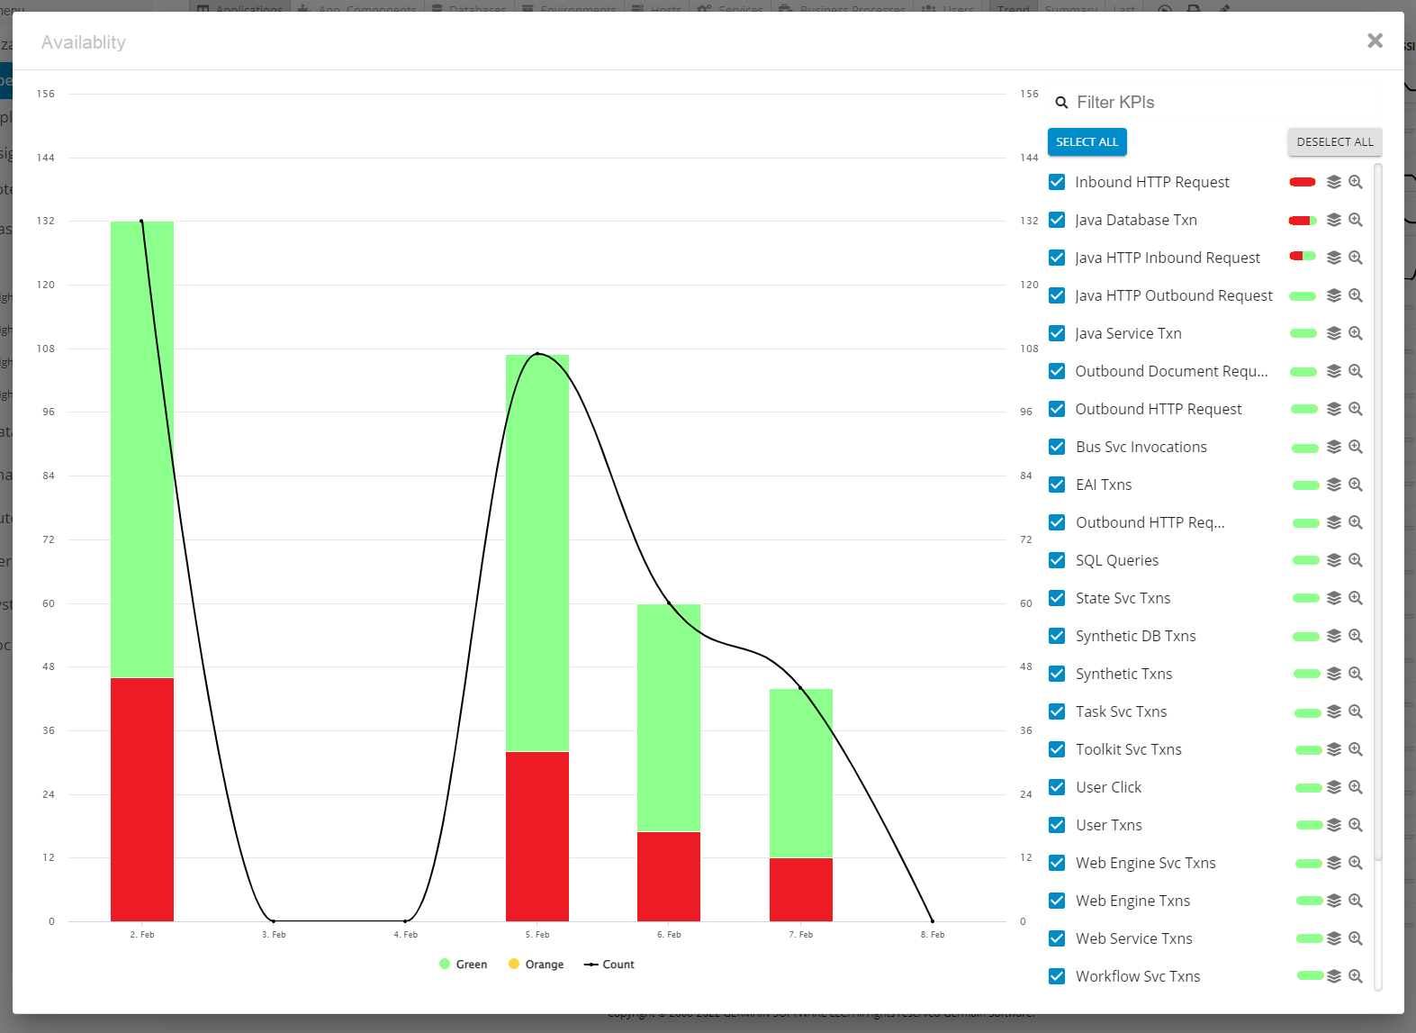Zoom into the User Click KPI
The image size is (1416, 1033).
pos(1355,787)
